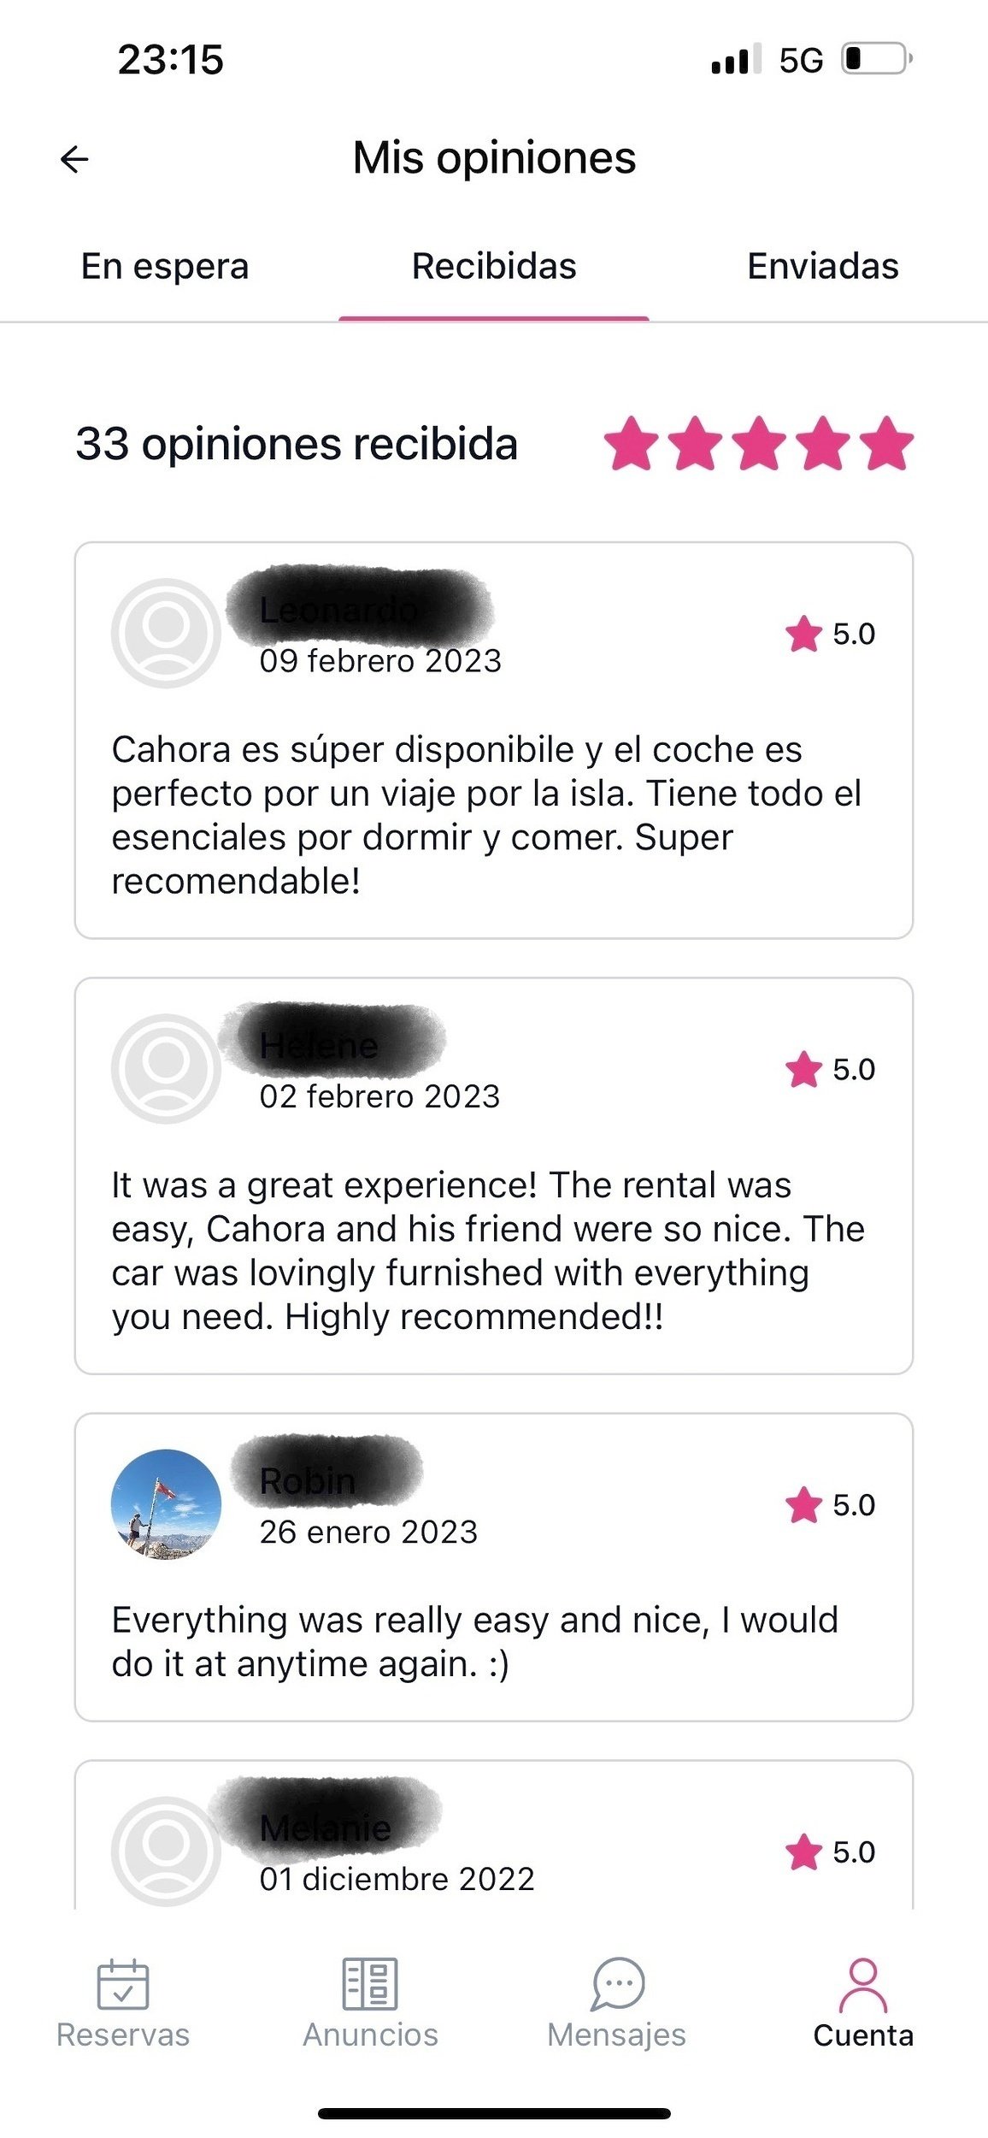Open the profile photo on the 26 enero 2023 review

(x=166, y=1503)
